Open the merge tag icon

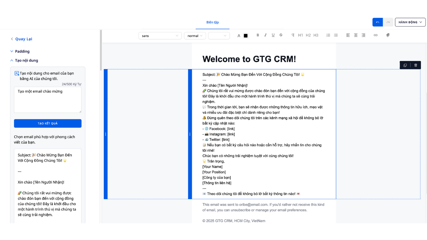click(x=388, y=35)
